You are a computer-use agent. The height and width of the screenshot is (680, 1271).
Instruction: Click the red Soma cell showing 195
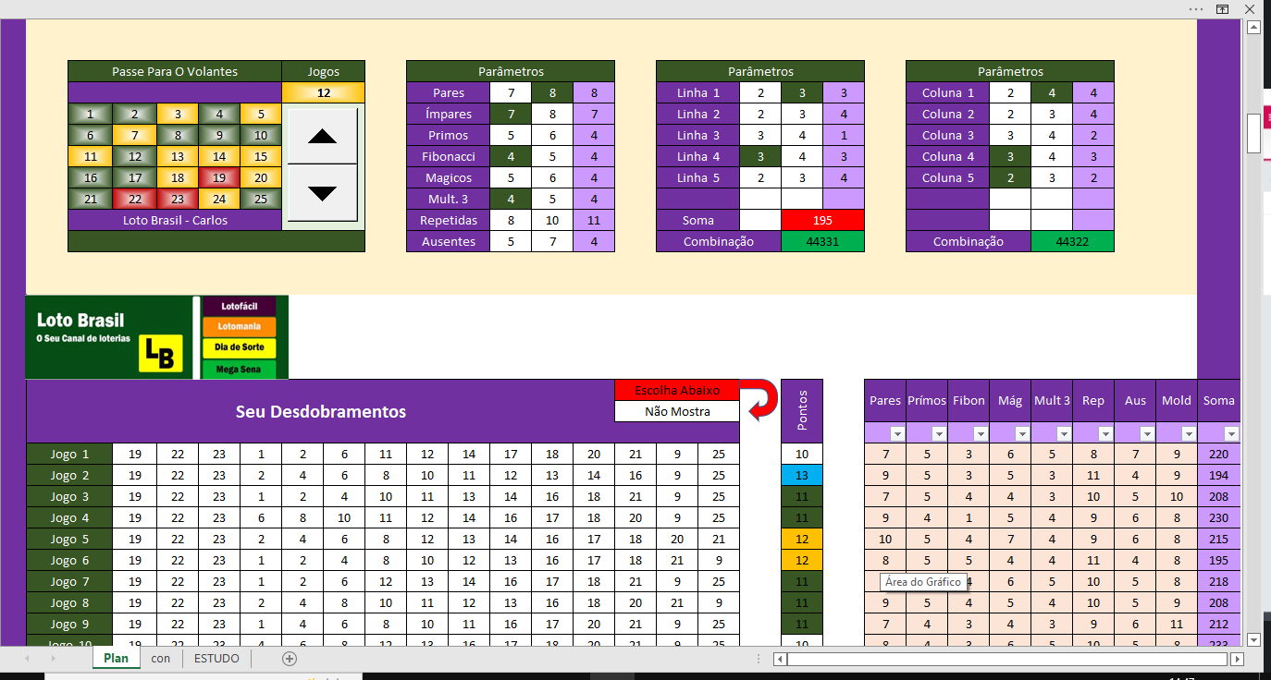click(x=822, y=220)
